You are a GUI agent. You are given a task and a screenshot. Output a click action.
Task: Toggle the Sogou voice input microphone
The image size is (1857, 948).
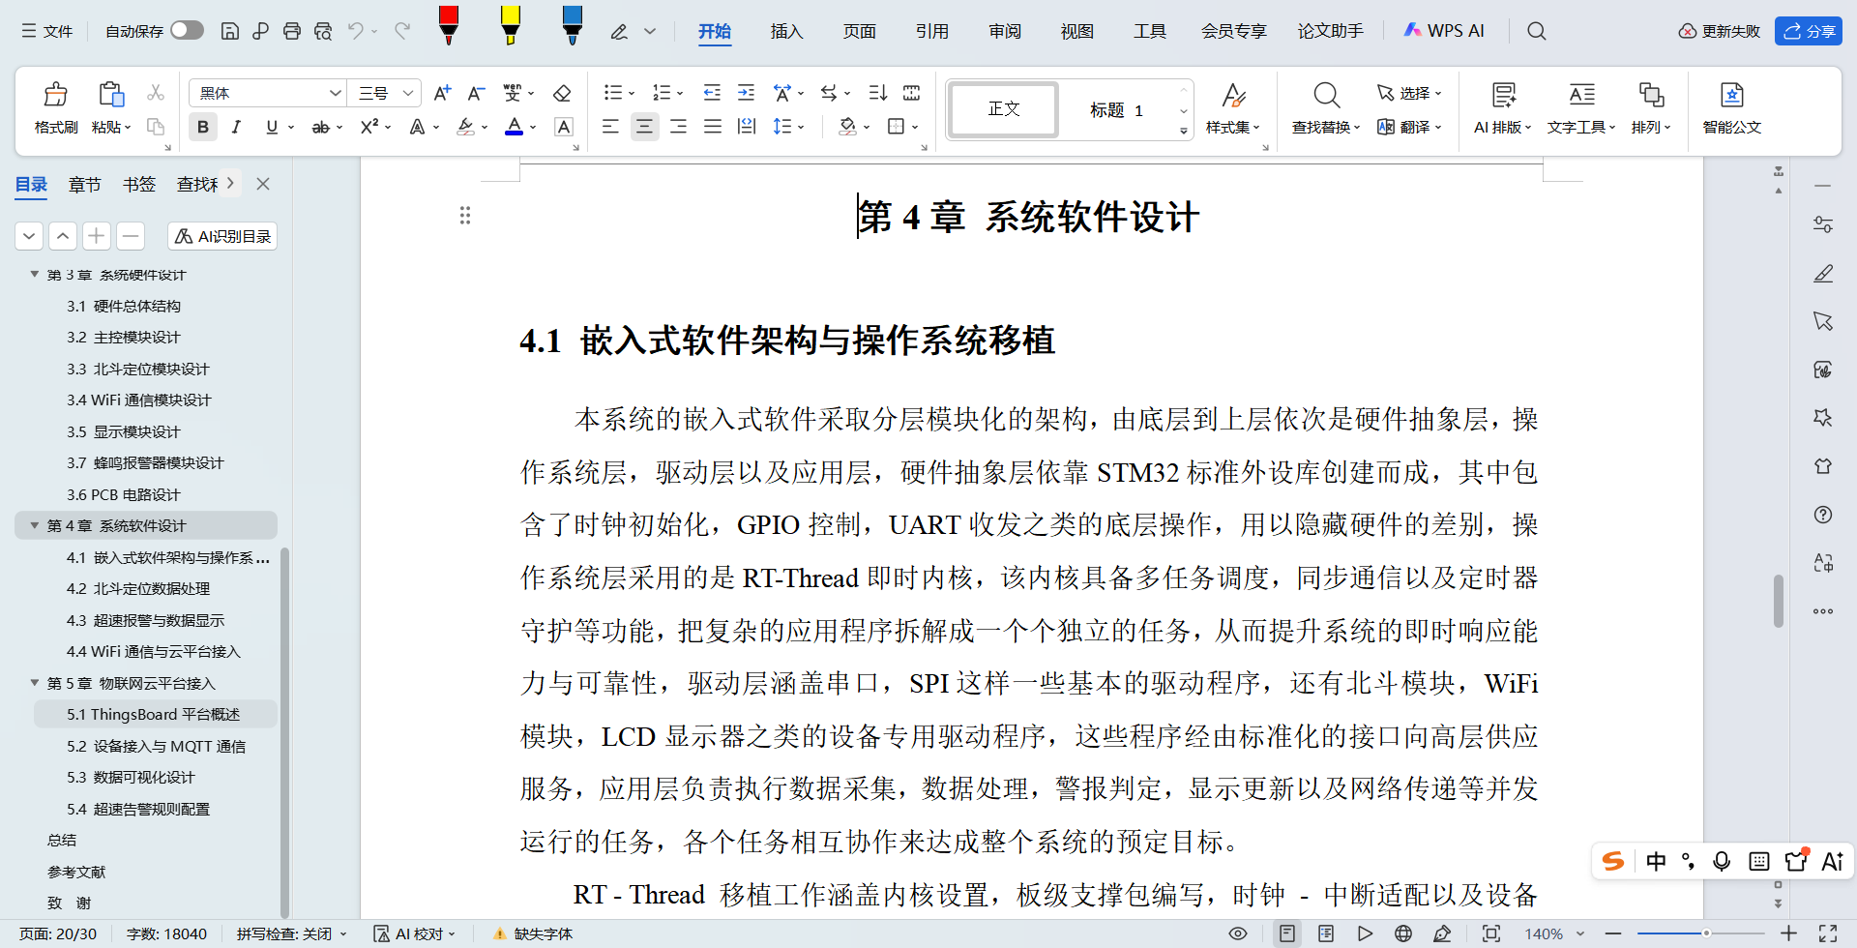1722,861
